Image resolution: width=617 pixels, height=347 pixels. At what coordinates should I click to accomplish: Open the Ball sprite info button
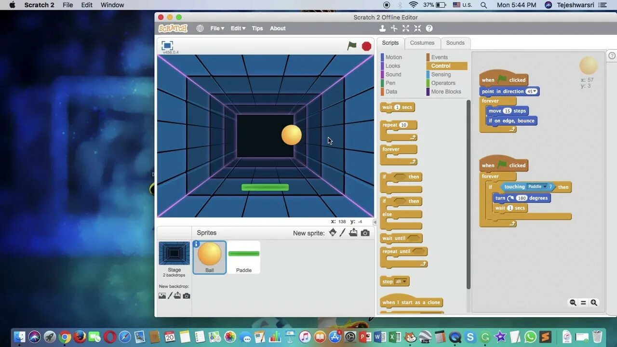click(x=196, y=244)
